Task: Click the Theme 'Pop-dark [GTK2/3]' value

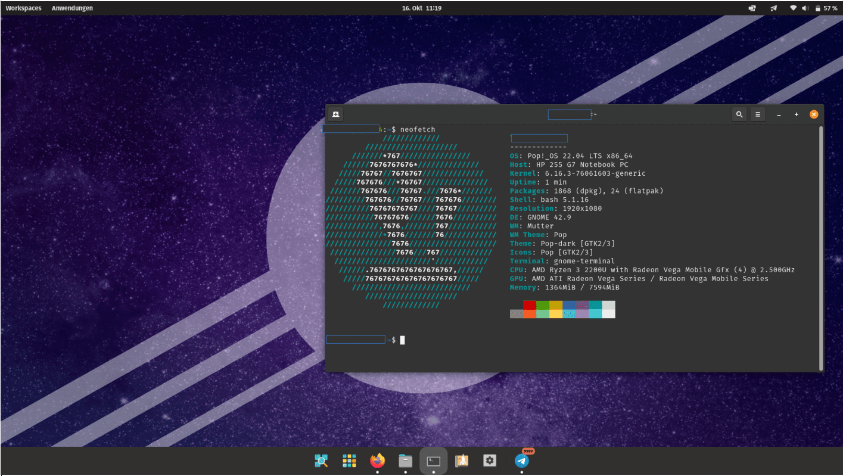Action: [x=578, y=244]
